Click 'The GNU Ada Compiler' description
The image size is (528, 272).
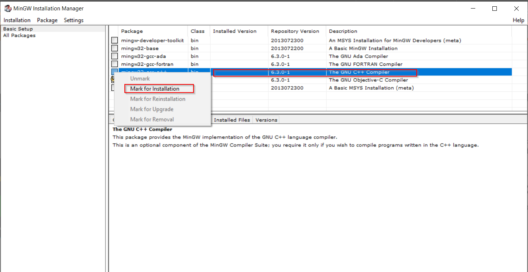[x=358, y=56]
